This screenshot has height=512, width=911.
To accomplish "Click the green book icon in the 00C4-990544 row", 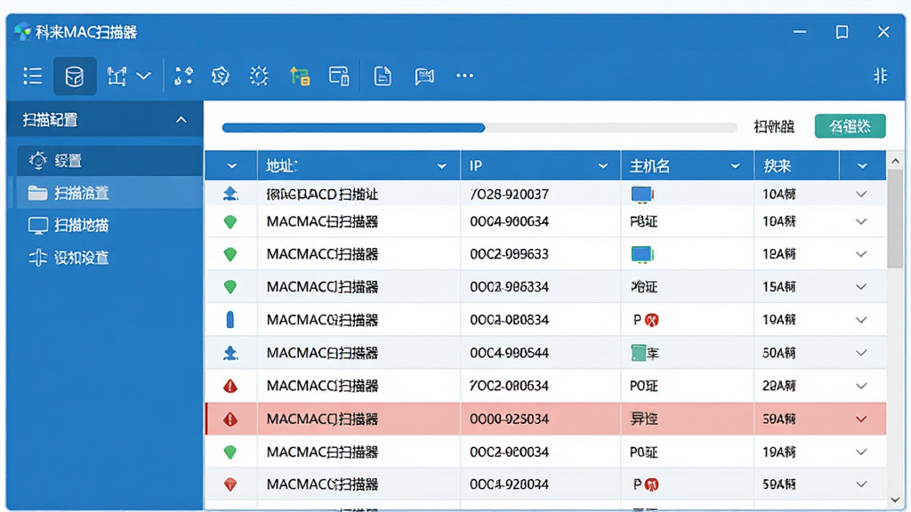I will (639, 352).
